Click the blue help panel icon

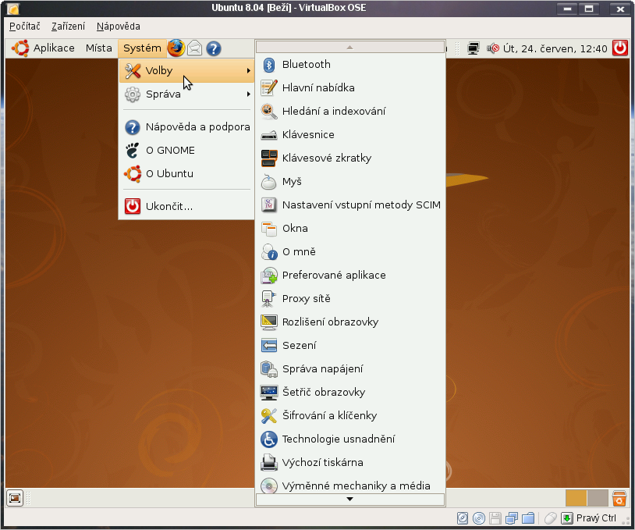coord(214,48)
